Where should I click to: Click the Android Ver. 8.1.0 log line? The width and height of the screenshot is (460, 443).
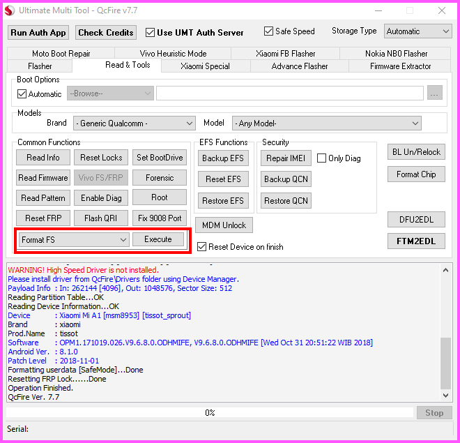pos(43,352)
